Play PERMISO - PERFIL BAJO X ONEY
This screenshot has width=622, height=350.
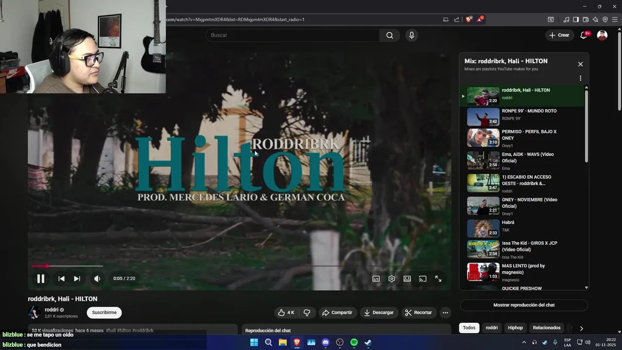click(522, 138)
